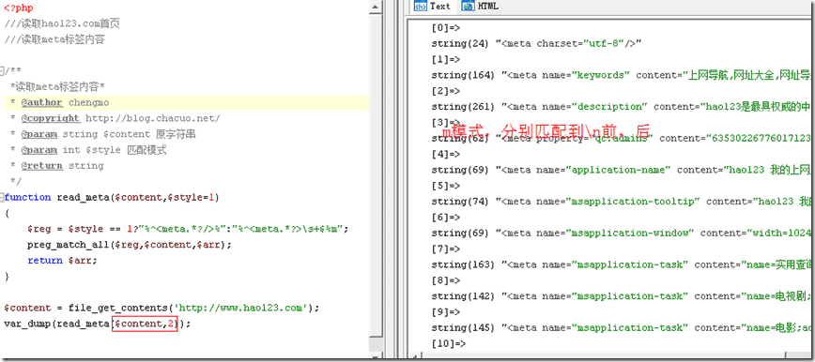
Task: Click the code editor scroll-up arrow
Action: tap(376, 7)
